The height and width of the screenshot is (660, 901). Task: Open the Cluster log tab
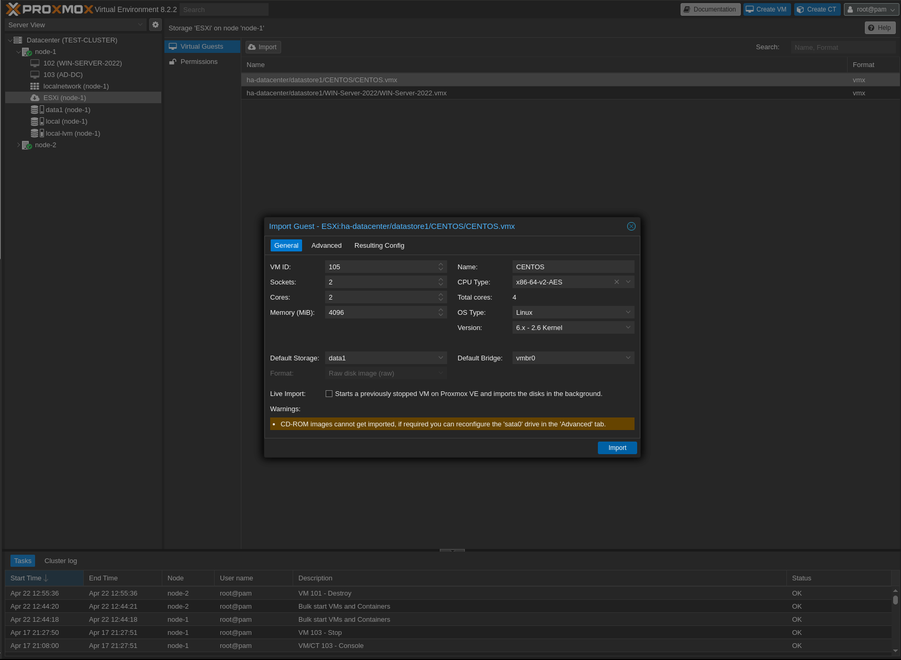click(x=60, y=560)
